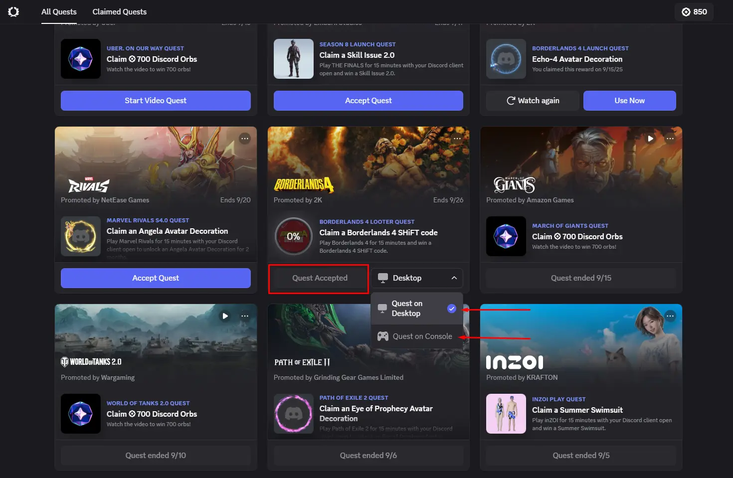Click 'SEASON 8 LAUNCH QUEST' label
733x478 pixels.
click(358, 44)
